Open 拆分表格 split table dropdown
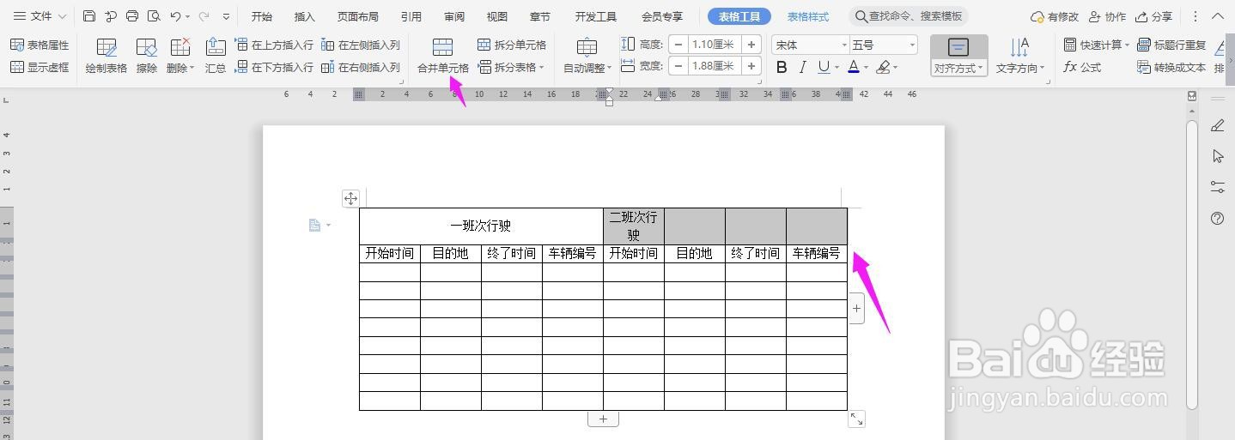The height and width of the screenshot is (440, 1235). click(x=512, y=67)
